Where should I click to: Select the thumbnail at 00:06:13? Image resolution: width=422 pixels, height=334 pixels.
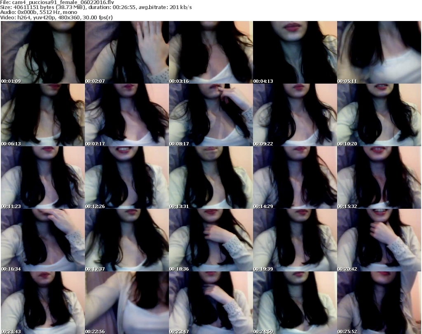coord(43,115)
